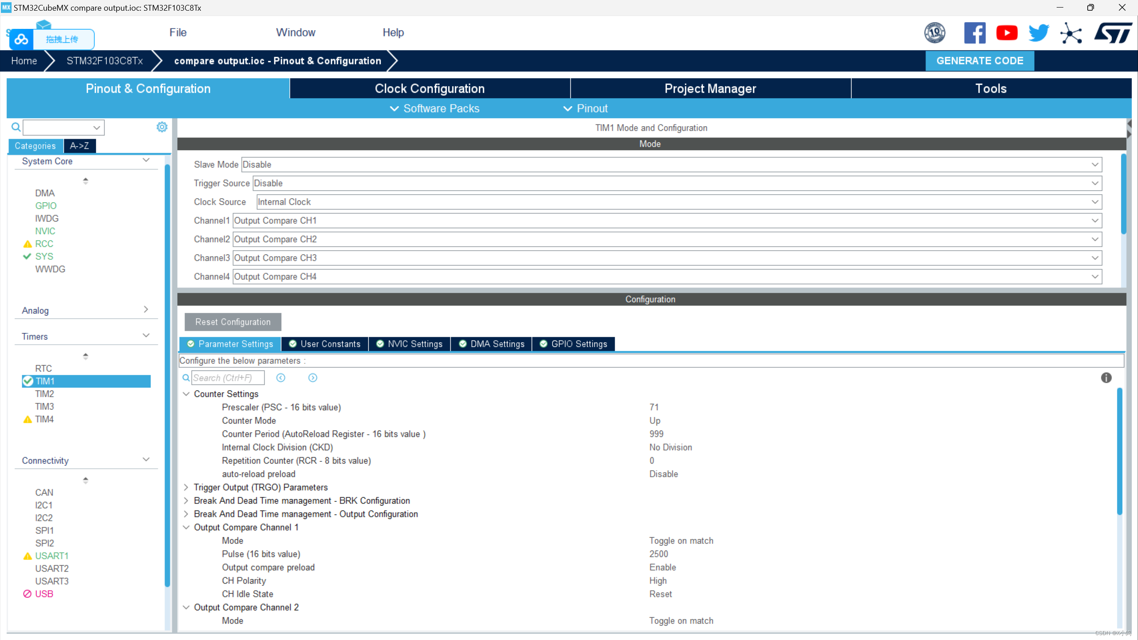Screen dimensions: 1138x640
Task: Open the Tools tab
Action: pos(991,88)
